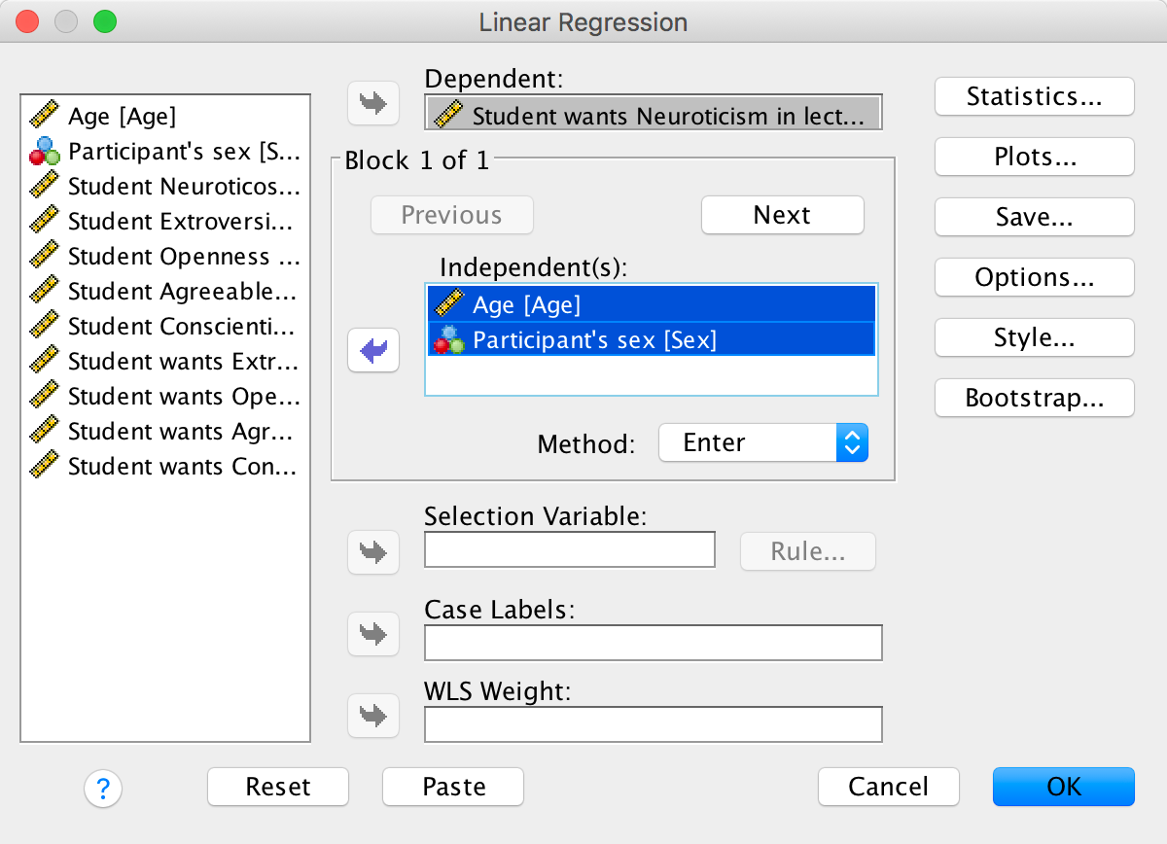Screen dimensions: 1167x844
Task: Click the blue arrow to remove independents
Action: (373, 350)
